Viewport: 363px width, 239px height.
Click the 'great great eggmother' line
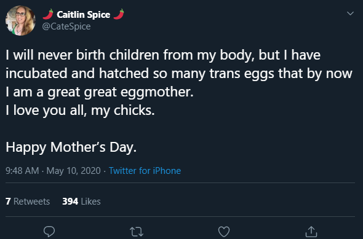click(x=100, y=92)
